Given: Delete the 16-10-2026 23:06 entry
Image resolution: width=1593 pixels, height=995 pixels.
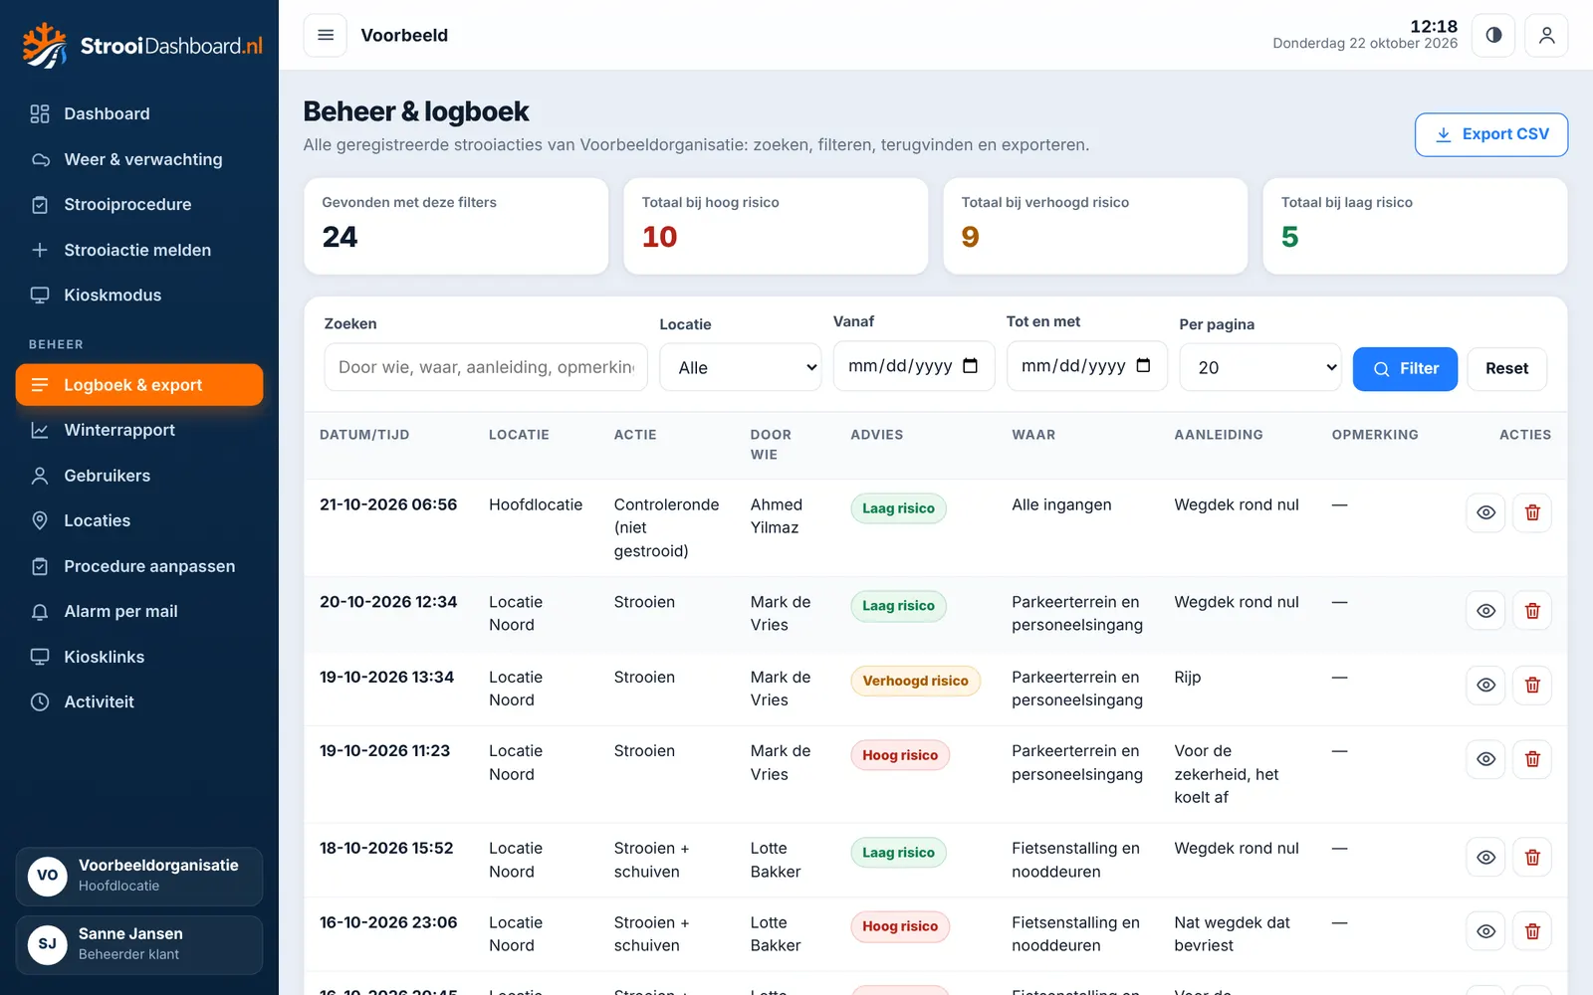Looking at the screenshot, I should [x=1532, y=931].
